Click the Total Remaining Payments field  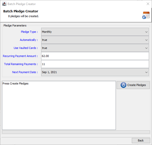point(95,64)
